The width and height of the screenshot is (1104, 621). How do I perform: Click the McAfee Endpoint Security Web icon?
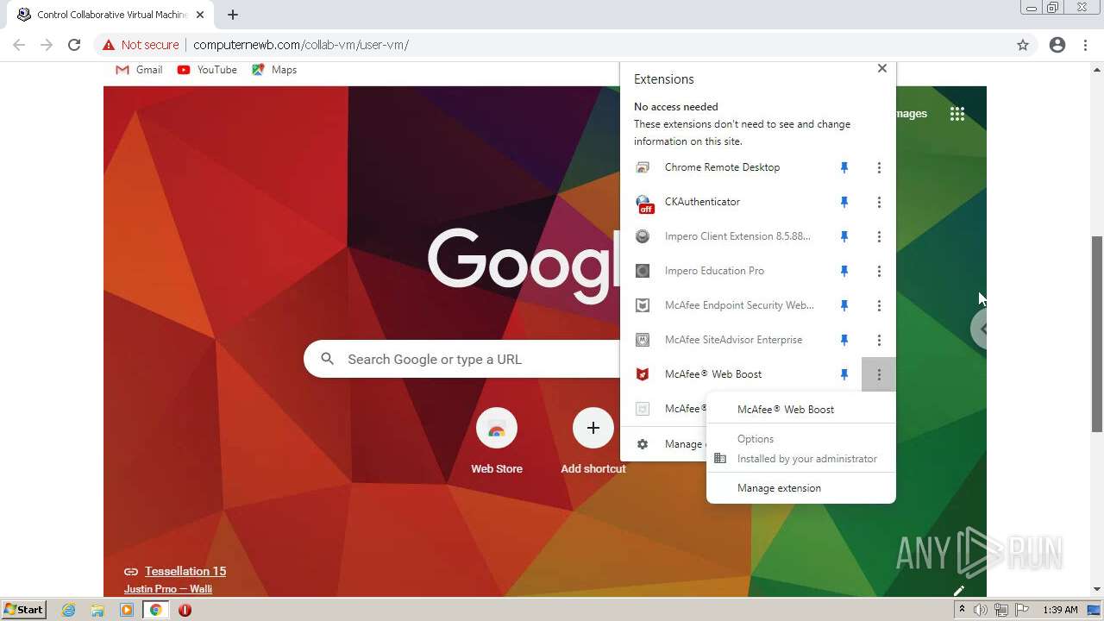(x=643, y=305)
